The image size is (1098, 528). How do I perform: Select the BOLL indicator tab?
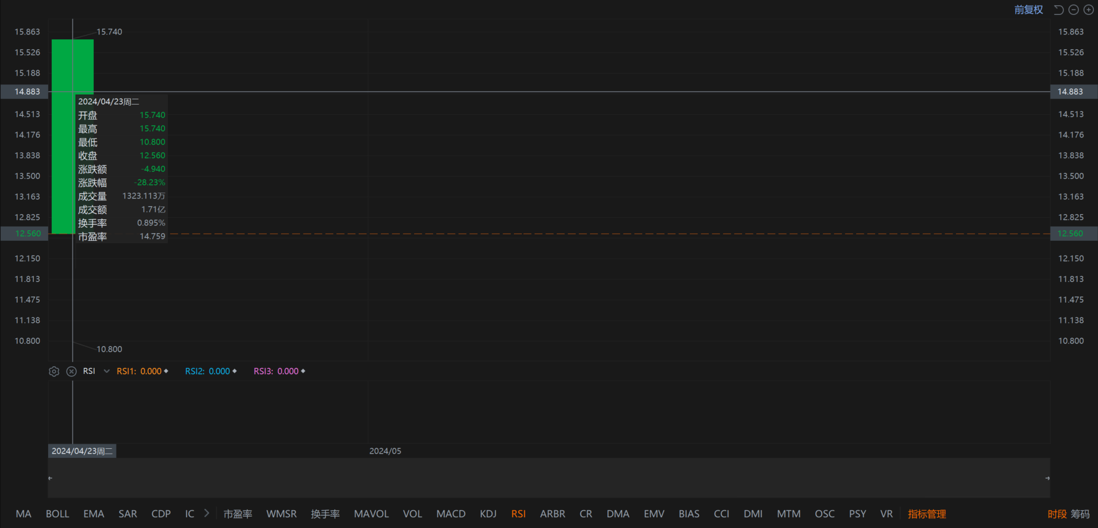58,514
